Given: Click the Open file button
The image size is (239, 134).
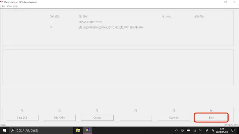Looking at the screenshot, I should point(174,118).
